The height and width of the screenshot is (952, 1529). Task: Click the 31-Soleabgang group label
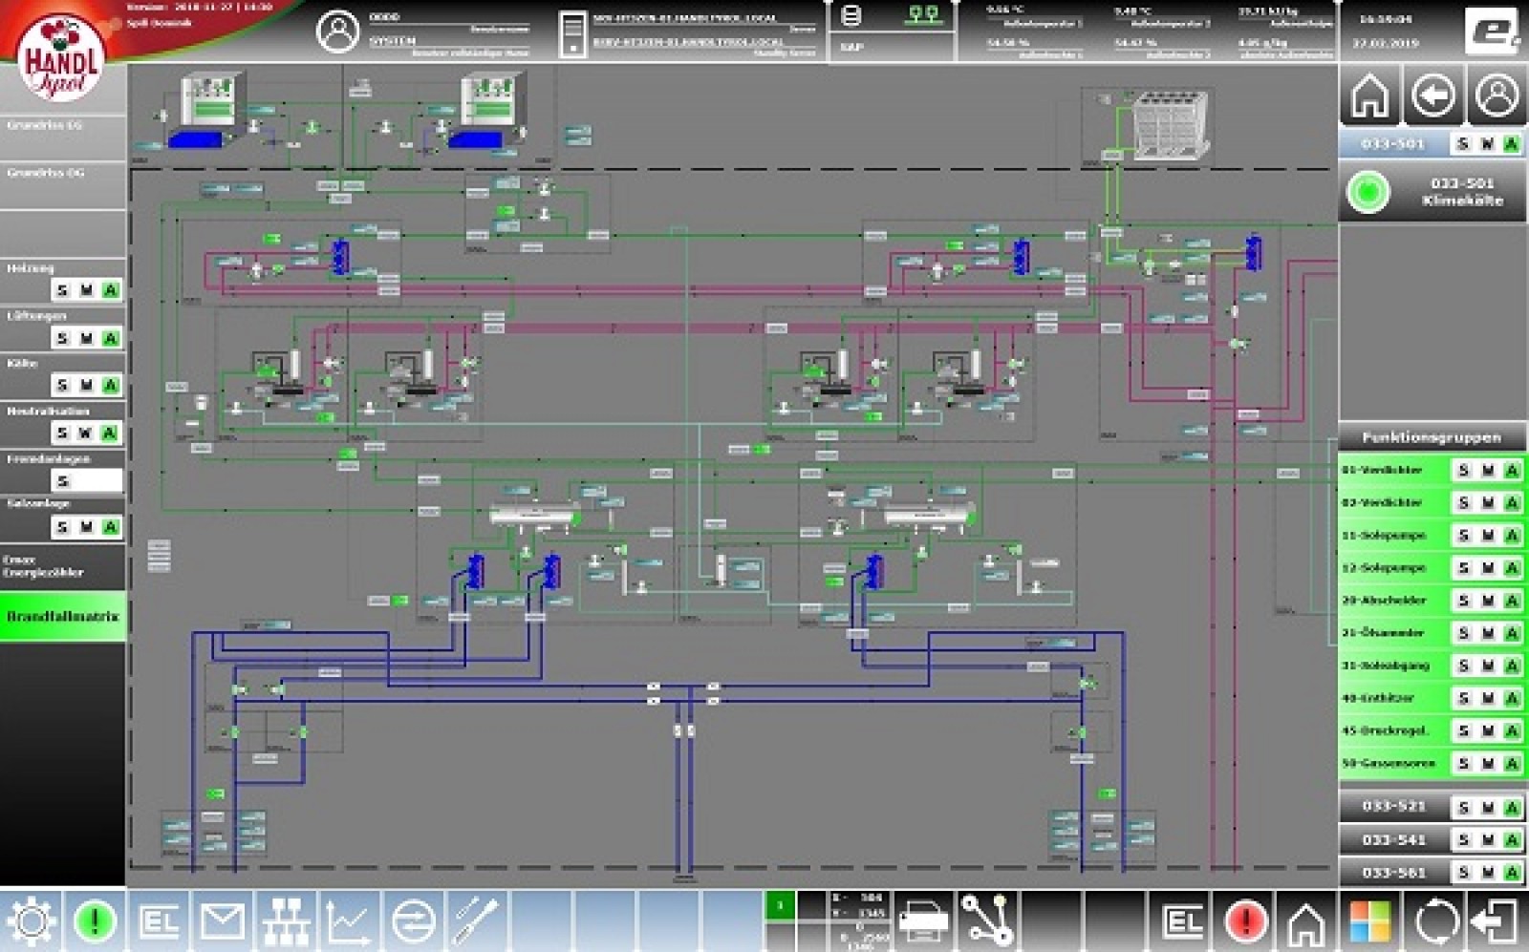click(1386, 666)
